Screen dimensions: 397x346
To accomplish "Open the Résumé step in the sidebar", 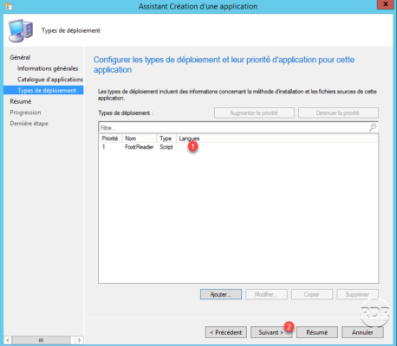I will (21, 101).
